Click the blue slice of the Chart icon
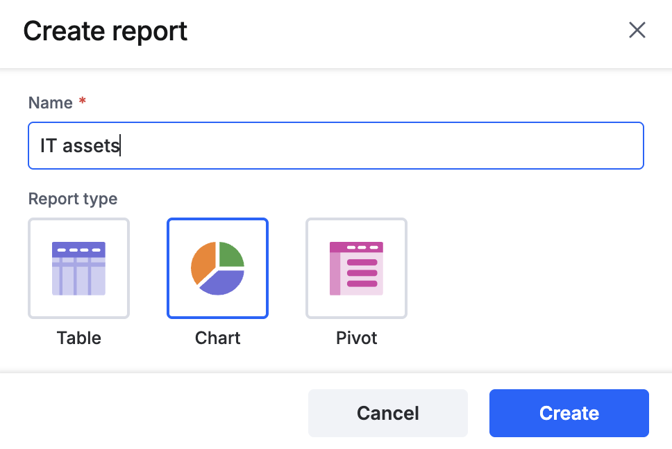 pos(223,282)
